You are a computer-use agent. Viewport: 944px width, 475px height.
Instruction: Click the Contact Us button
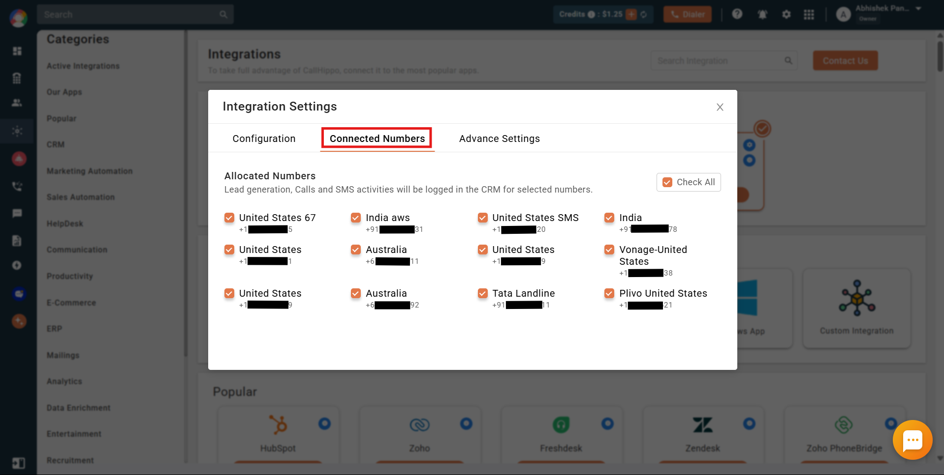point(845,60)
